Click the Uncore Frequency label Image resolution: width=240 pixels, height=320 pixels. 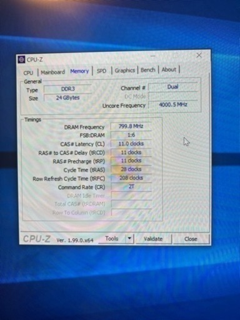pos(124,106)
